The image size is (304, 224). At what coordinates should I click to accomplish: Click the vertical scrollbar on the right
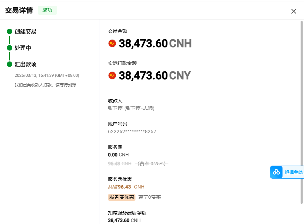pyautogui.click(x=301, y=113)
